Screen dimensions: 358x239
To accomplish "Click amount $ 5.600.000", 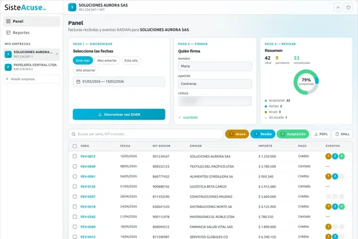I will (x=267, y=197).
